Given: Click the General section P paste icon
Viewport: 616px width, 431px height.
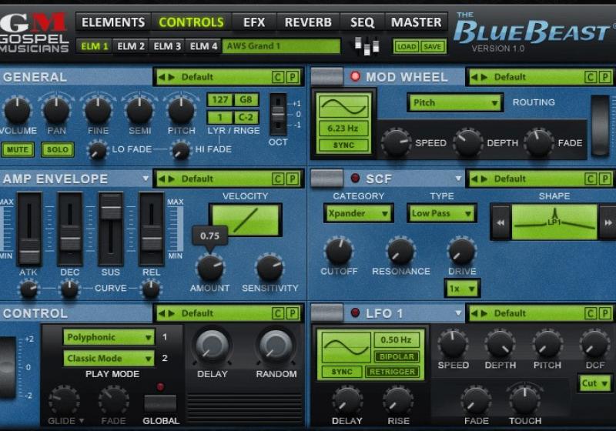Looking at the screenshot, I should tap(293, 77).
